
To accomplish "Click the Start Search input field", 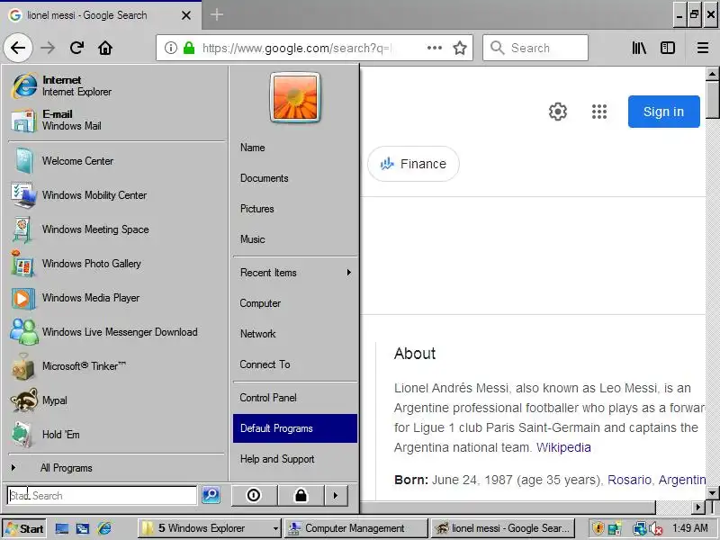I will [x=102, y=496].
